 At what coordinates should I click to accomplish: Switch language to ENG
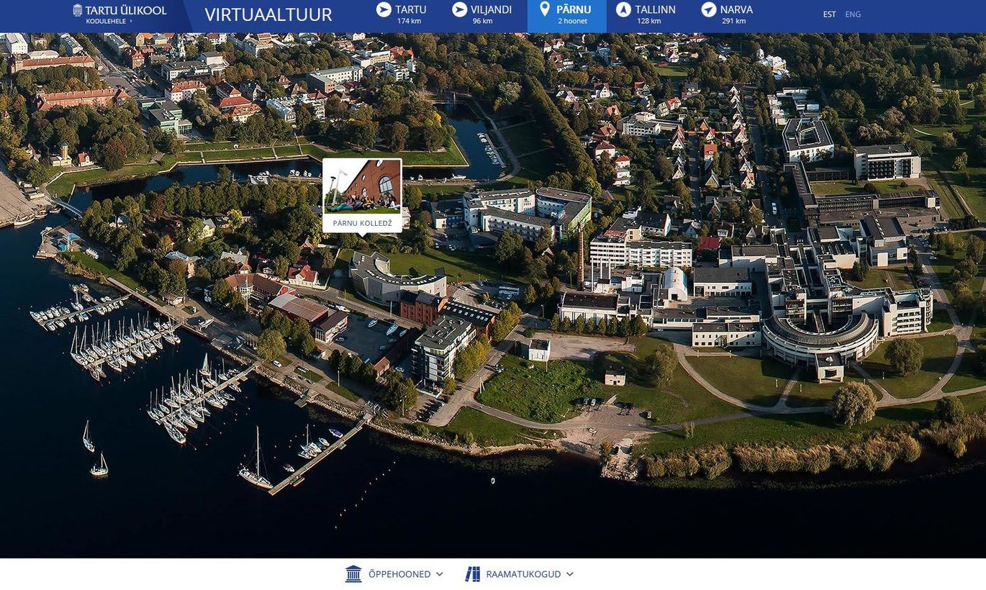coord(853,14)
